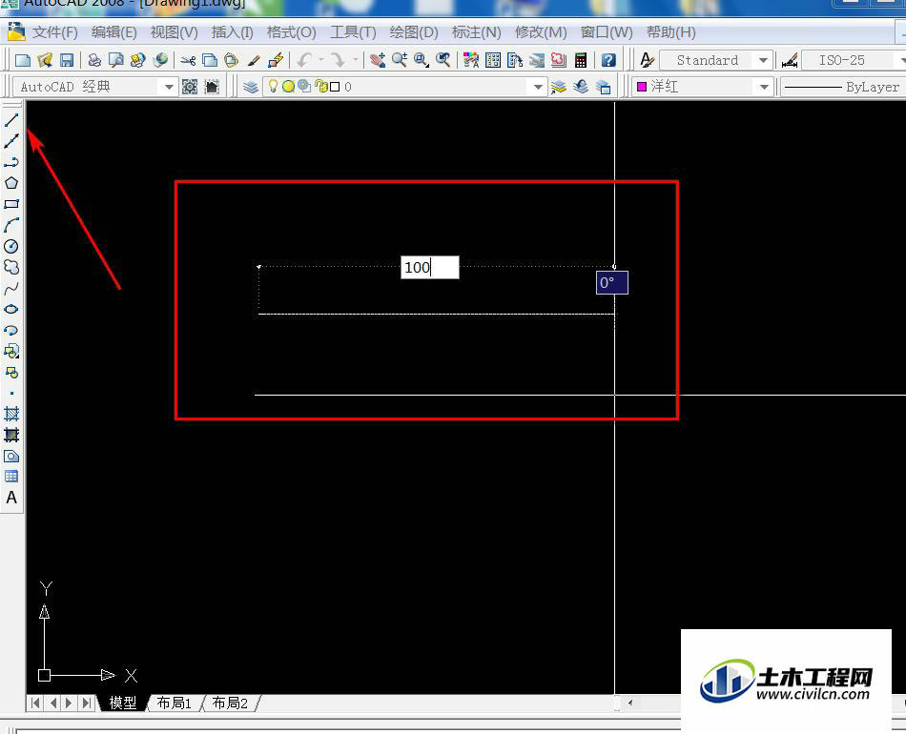Image resolution: width=906 pixels, height=734 pixels.
Task: Select the Gradient fill tool
Action: 11,435
